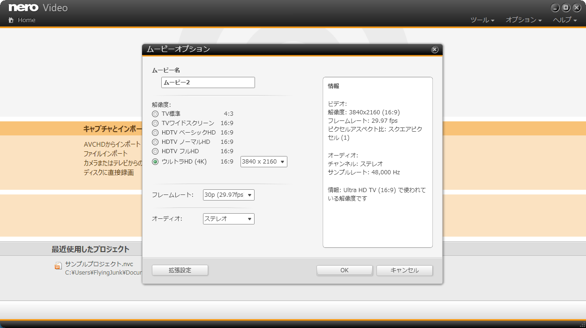Click the Home icon in the top bar
586x328 pixels.
click(11, 20)
